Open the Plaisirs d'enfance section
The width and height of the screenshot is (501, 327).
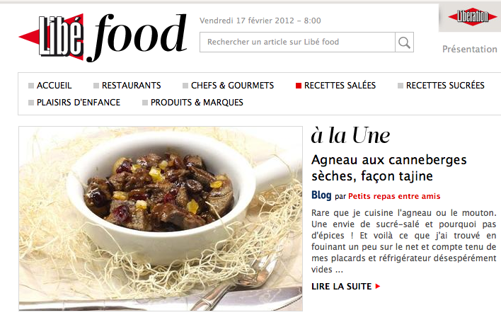79,103
